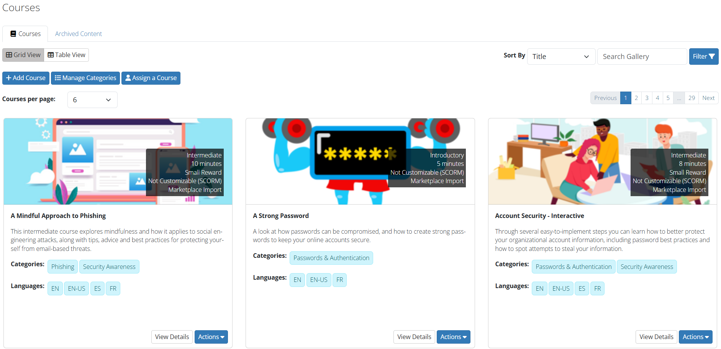This screenshot has width=721, height=349.
Task: Choose EN language on Mindful Phishing card
Action: pos(55,288)
